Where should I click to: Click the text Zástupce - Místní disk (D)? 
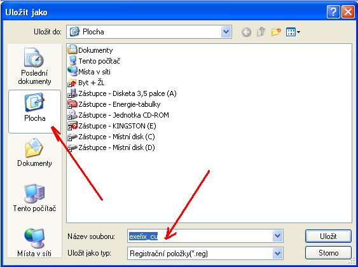click(x=116, y=147)
